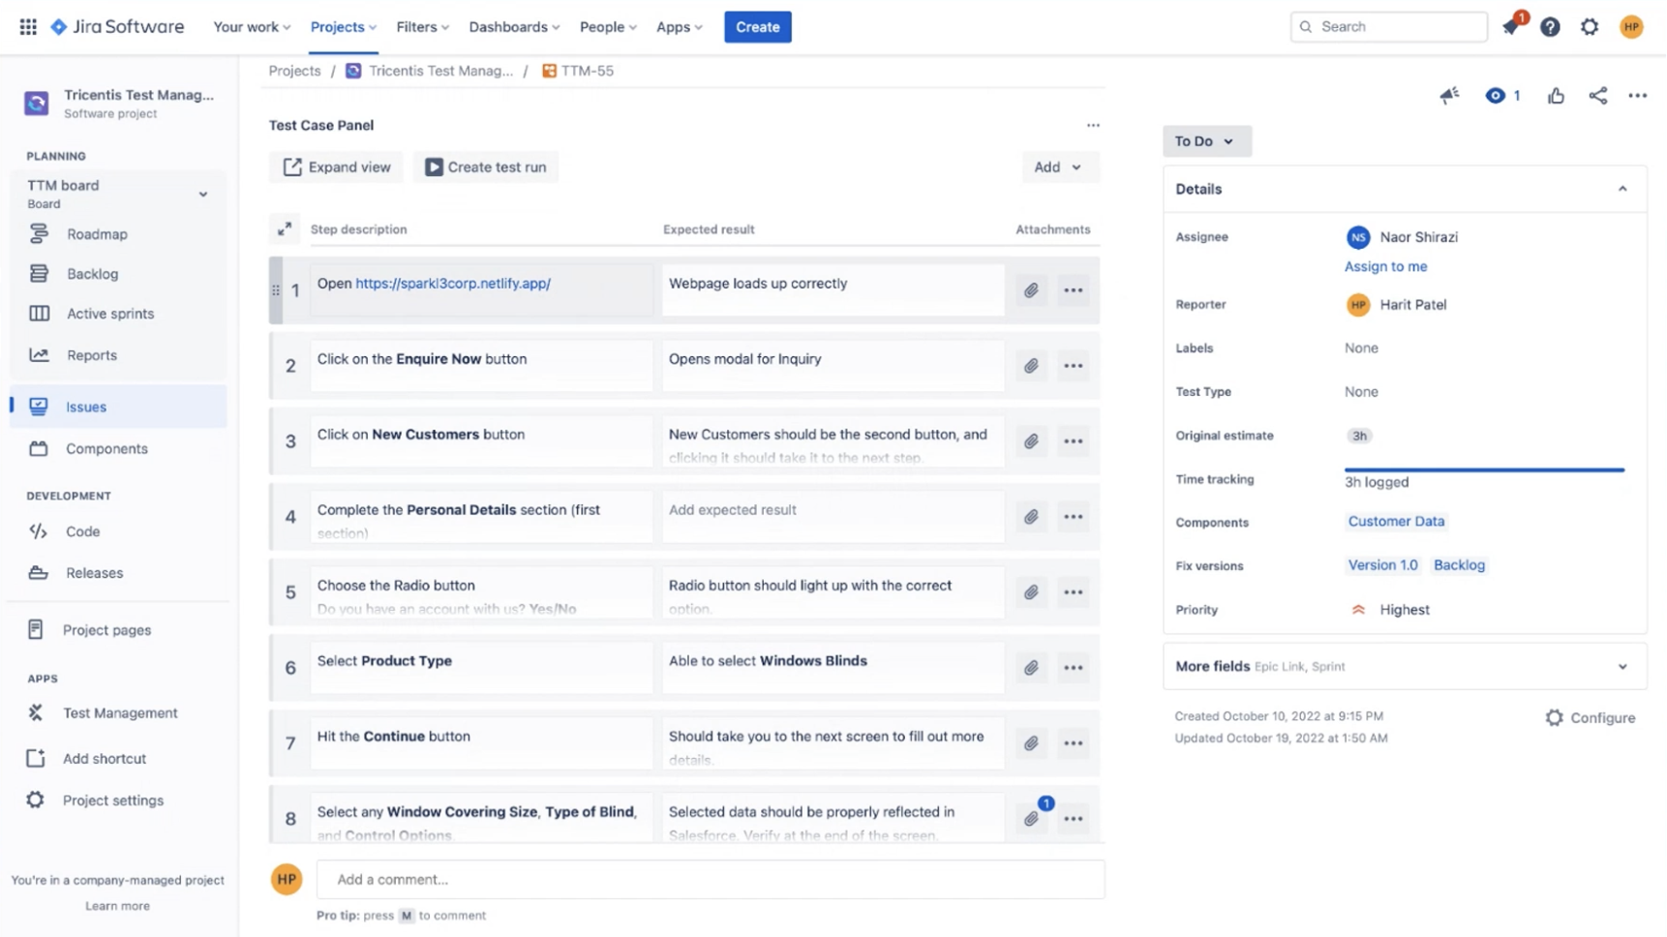This screenshot has height=937, width=1667.
Task: Expand the TTM board dropdown
Action: pos(202,195)
